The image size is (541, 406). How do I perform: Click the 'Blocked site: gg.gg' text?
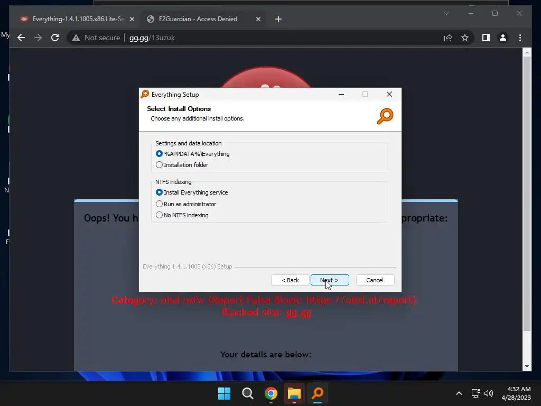click(266, 312)
